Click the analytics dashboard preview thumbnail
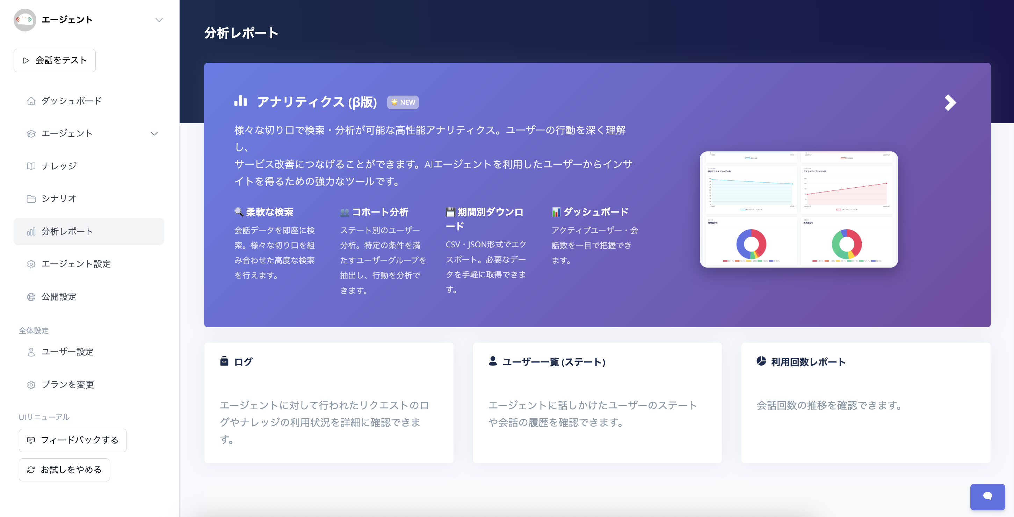1014x517 pixels. click(x=798, y=209)
